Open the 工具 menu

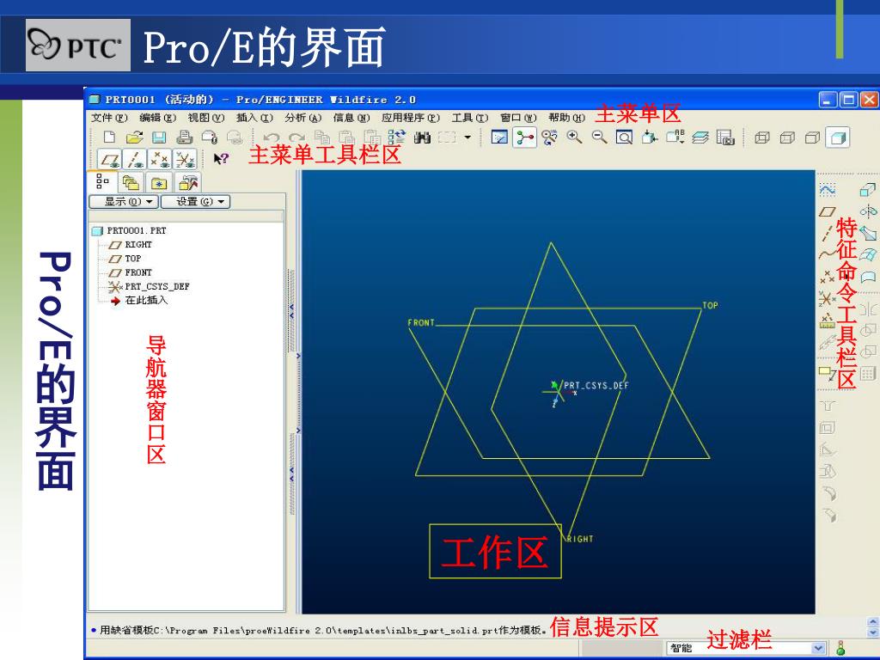pos(470,118)
